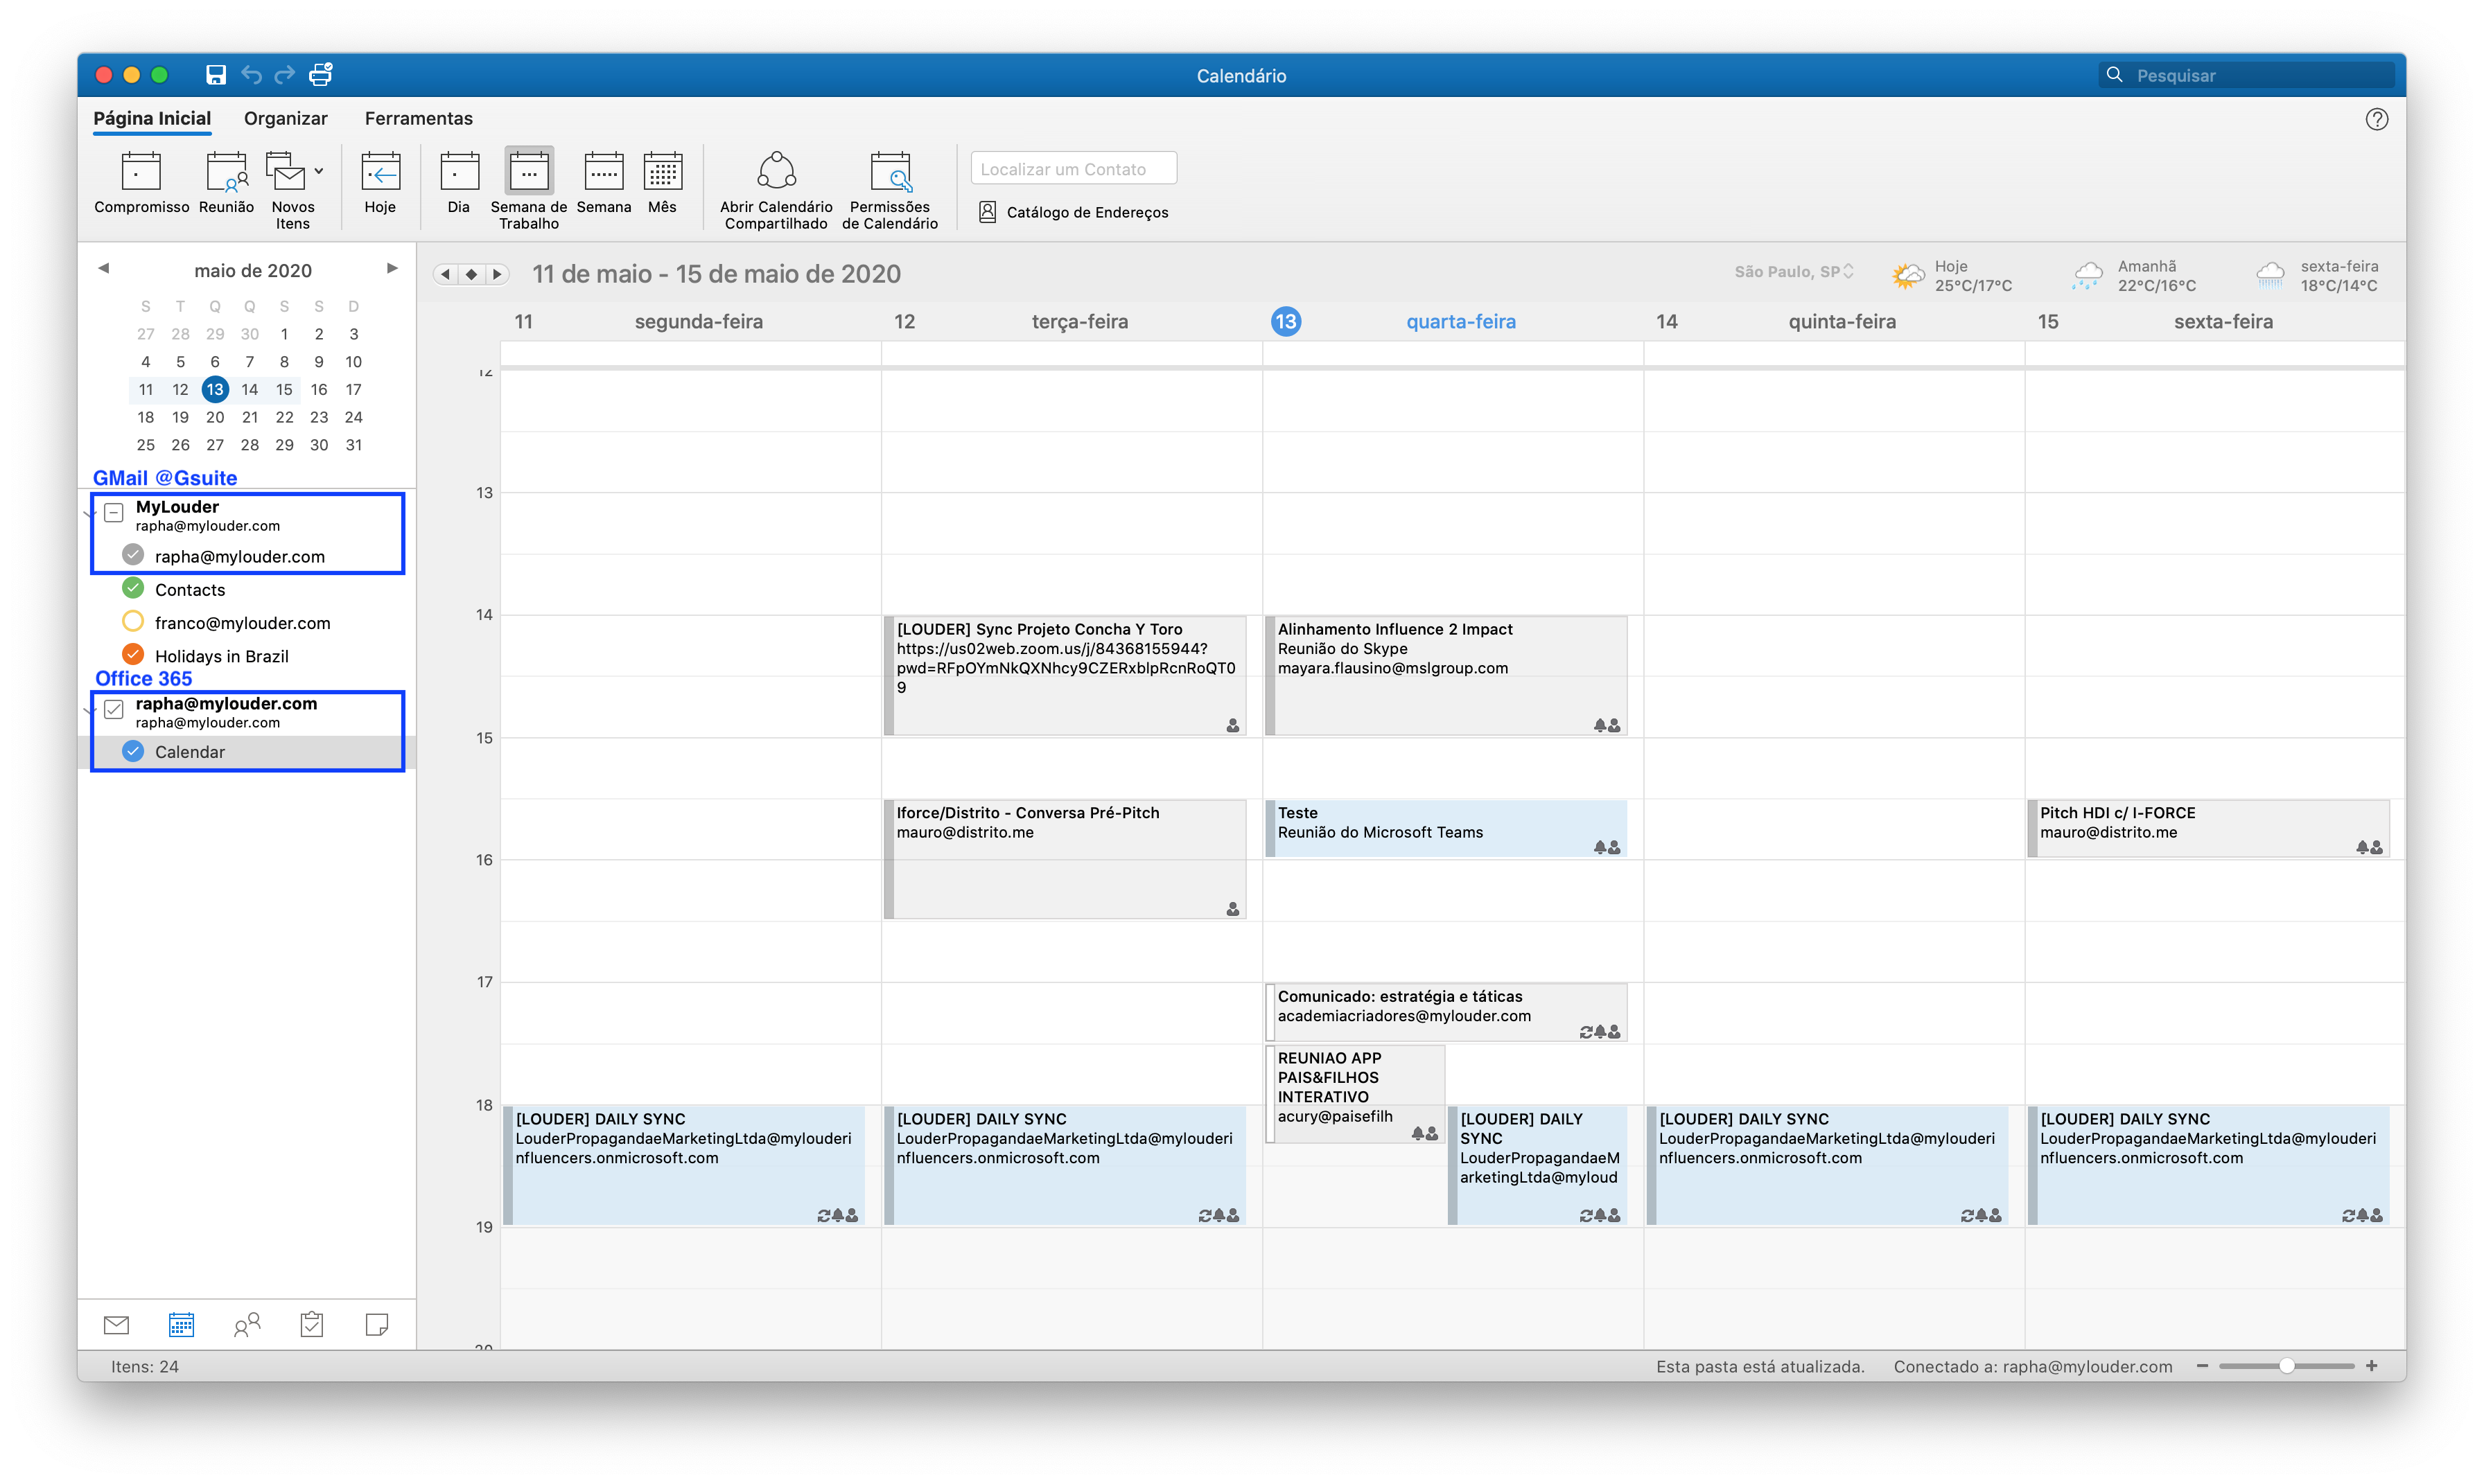The image size is (2484, 1484).
Task: Open the Mail view in bottom navigation
Action: tap(116, 1325)
